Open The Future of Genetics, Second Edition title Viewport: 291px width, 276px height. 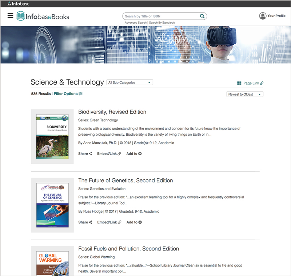pos(125,180)
